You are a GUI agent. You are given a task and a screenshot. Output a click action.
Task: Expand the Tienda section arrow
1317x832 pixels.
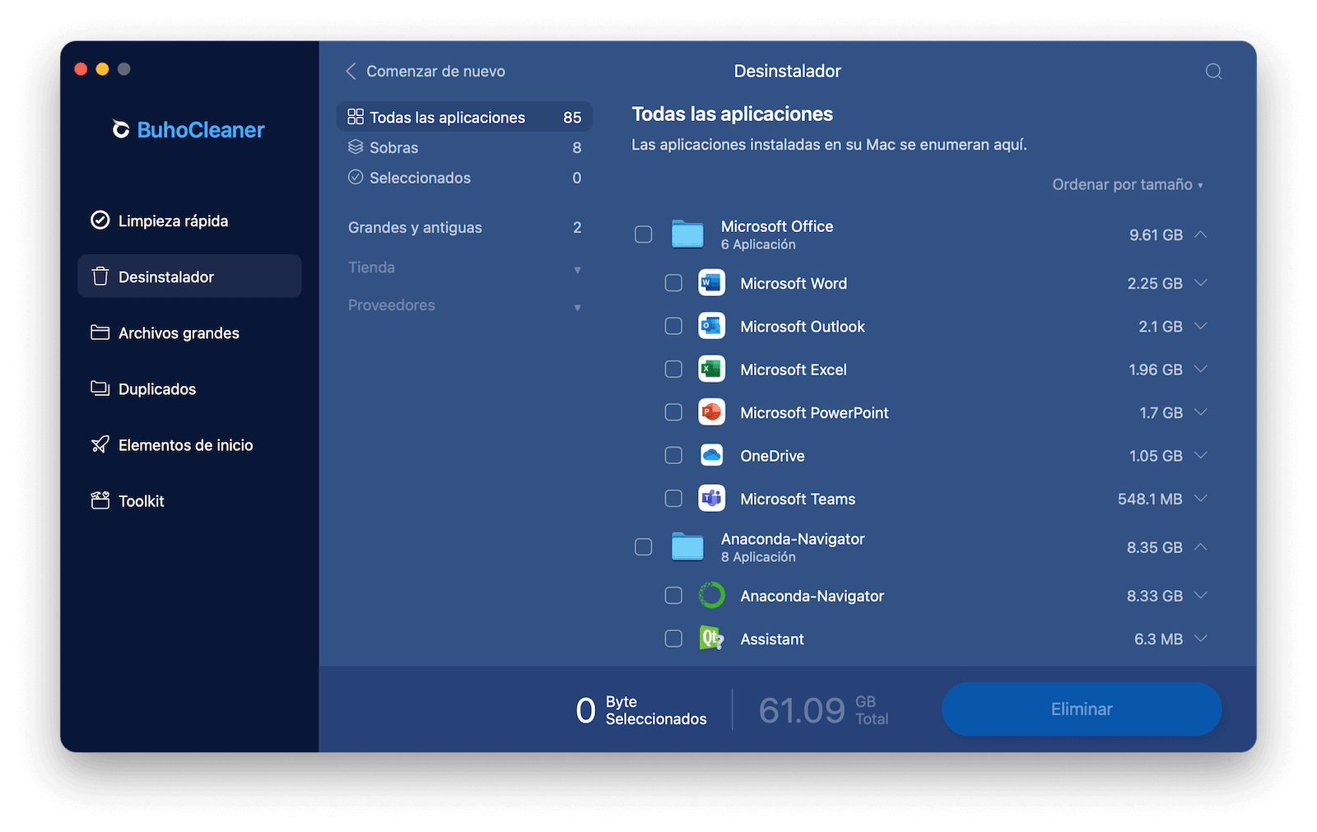[577, 269]
